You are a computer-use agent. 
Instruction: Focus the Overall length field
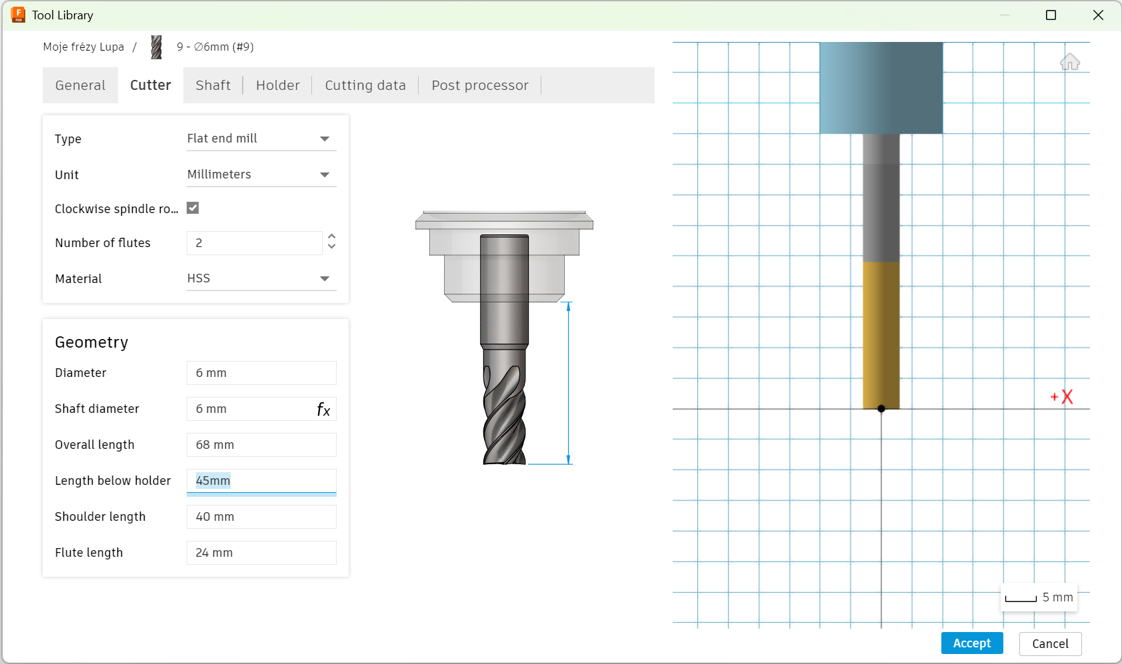pos(261,445)
